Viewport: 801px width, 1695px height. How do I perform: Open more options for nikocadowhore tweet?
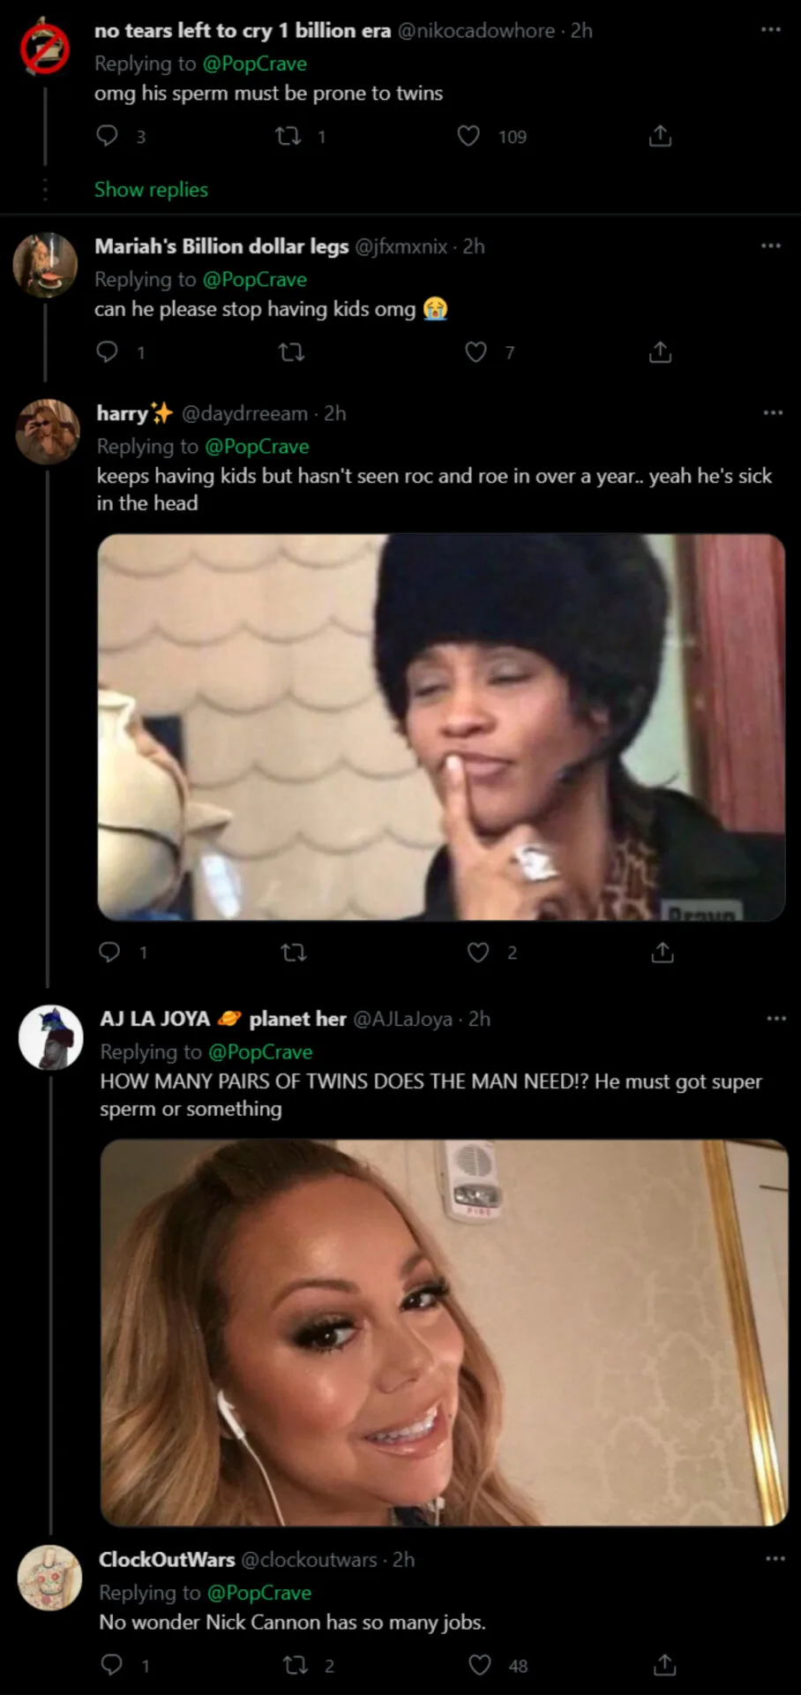(771, 30)
